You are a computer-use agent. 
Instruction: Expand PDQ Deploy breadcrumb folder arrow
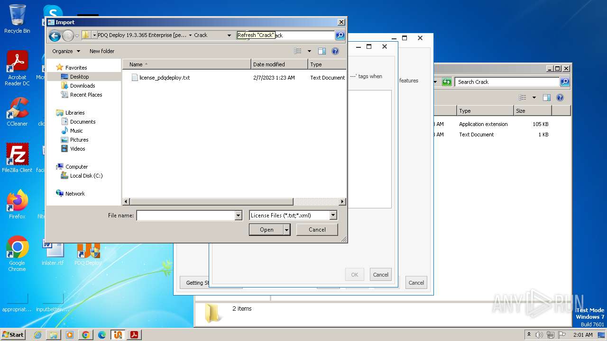tap(190, 35)
